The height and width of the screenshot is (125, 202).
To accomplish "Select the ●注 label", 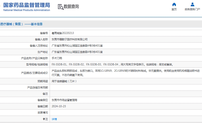I will point(45,119).
